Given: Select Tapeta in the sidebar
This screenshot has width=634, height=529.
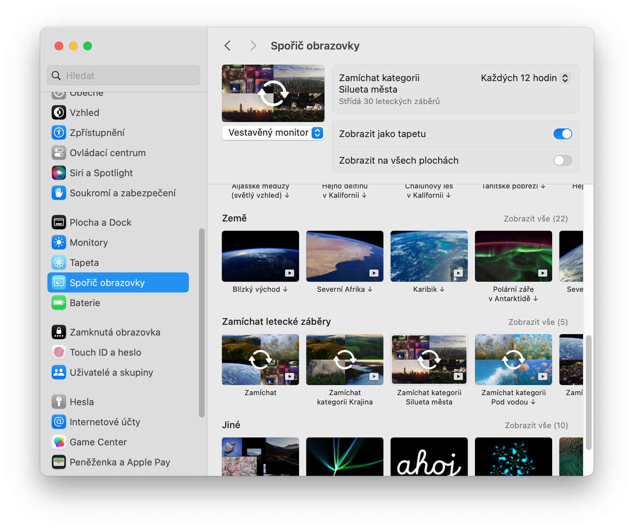Looking at the screenshot, I should click(x=84, y=263).
